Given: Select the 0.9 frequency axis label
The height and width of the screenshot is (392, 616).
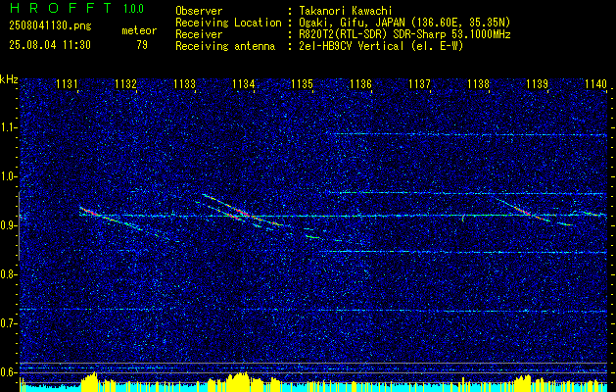Looking at the screenshot, I should tap(9, 225).
